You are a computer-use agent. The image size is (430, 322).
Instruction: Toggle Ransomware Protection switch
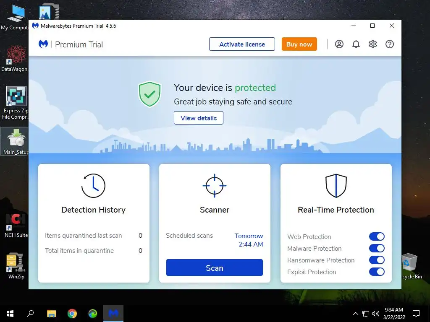[377, 260]
